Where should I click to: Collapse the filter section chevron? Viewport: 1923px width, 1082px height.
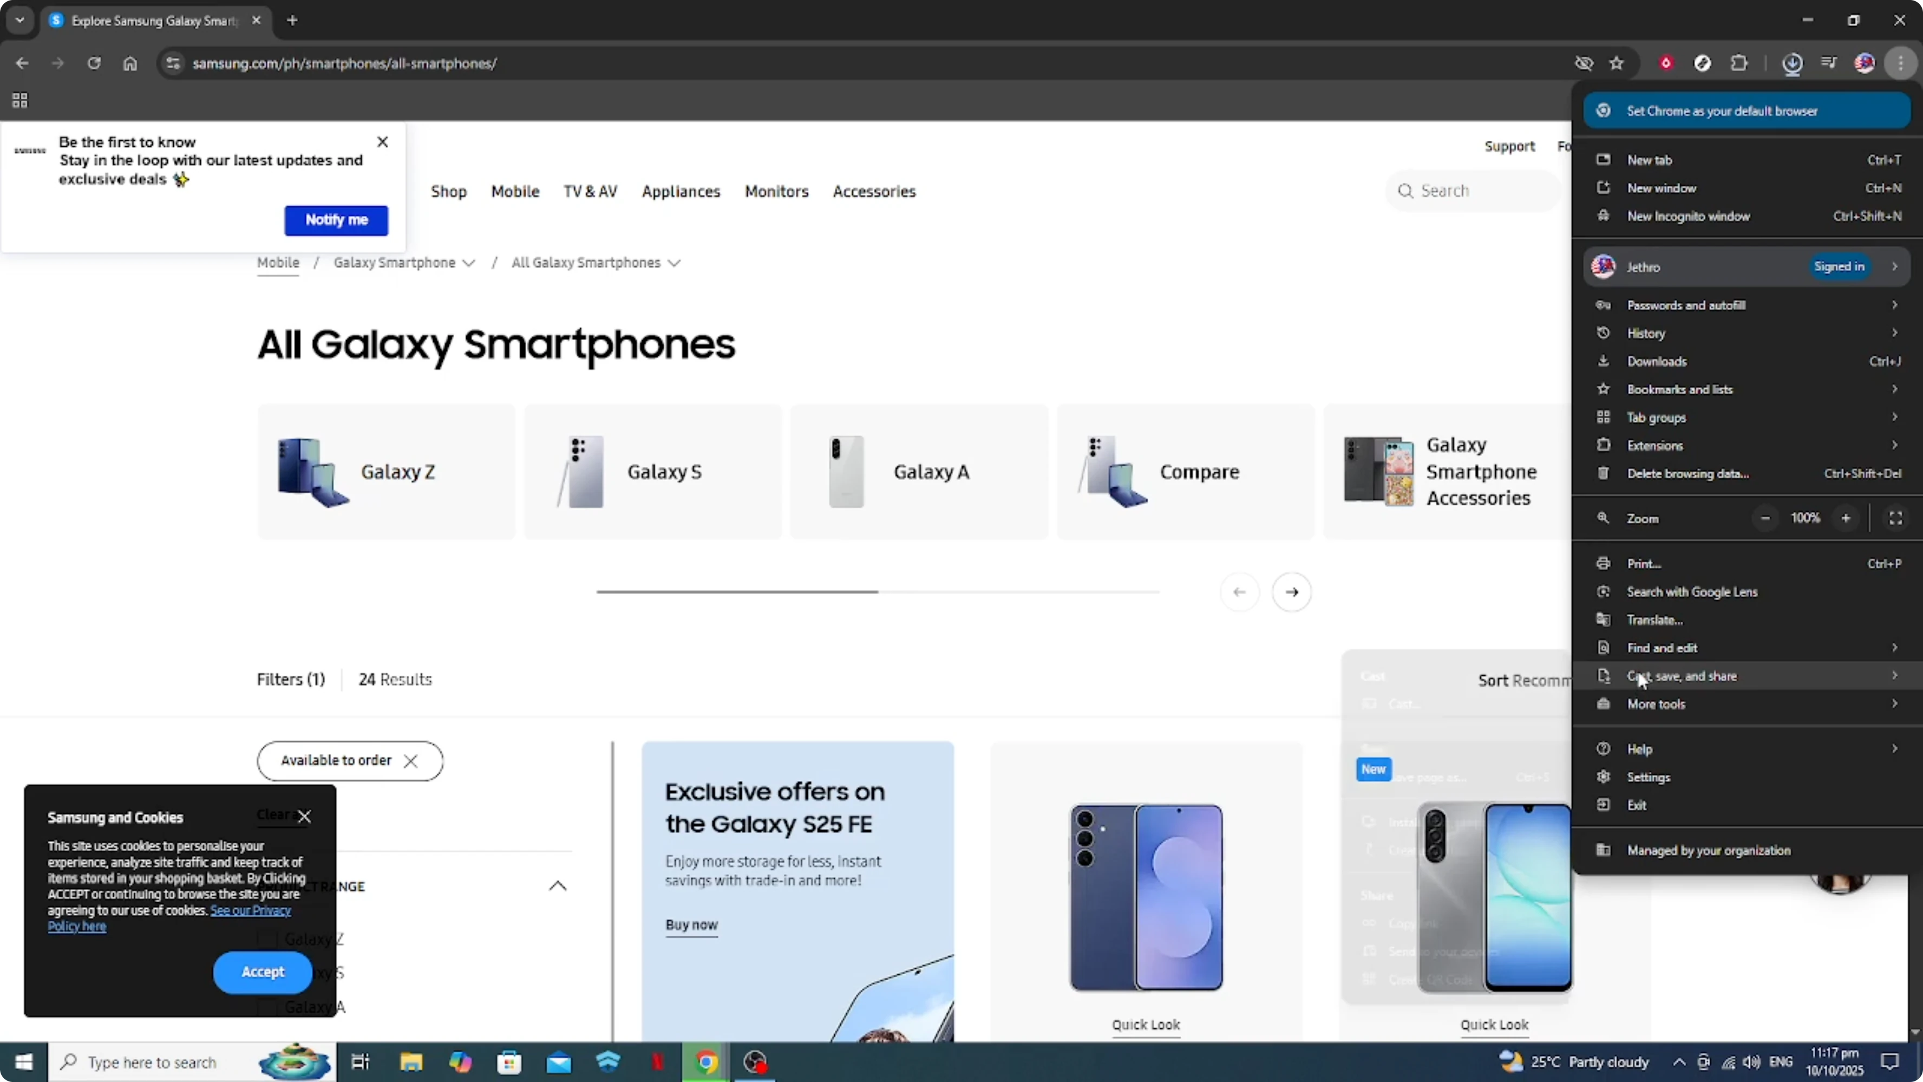point(558,887)
